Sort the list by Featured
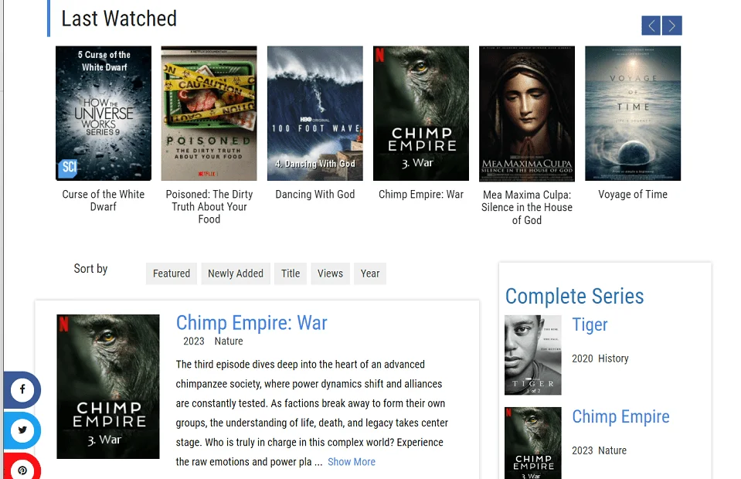Screen dimensions: 741x479 [x=172, y=273]
